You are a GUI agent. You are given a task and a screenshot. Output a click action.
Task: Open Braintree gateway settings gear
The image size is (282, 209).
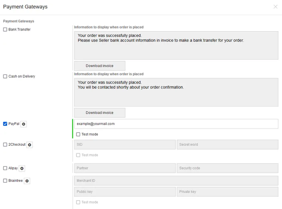(27, 181)
